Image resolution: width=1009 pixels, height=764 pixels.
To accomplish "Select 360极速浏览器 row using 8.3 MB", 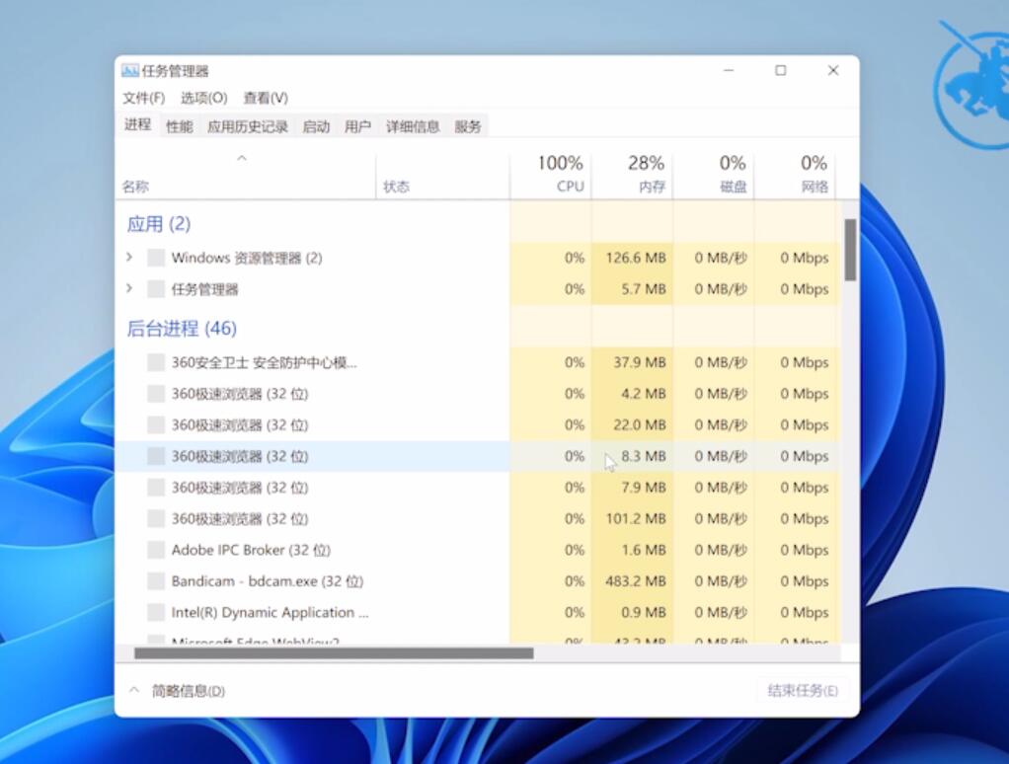I will (x=478, y=456).
